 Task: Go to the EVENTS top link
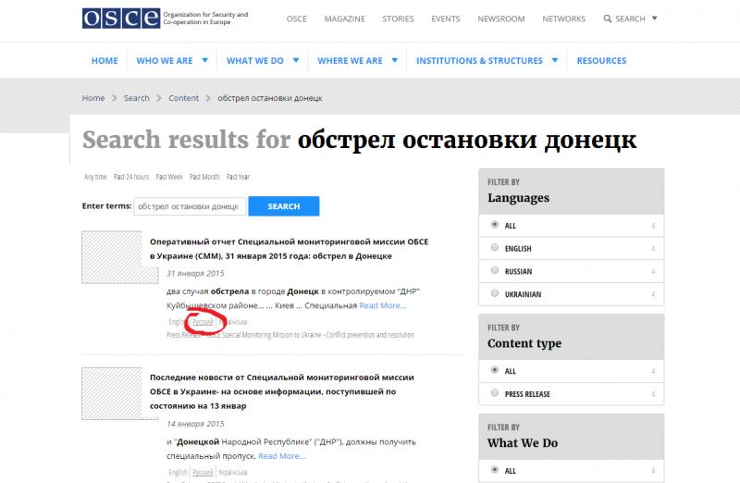pos(446,19)
